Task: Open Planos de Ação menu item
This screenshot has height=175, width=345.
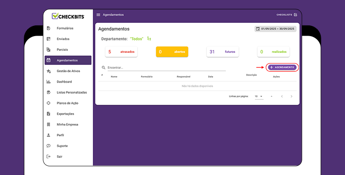Action: (68, 103)
